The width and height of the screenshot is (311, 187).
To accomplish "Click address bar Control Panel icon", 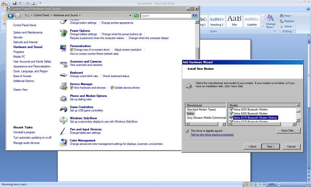I will (27, 15).
